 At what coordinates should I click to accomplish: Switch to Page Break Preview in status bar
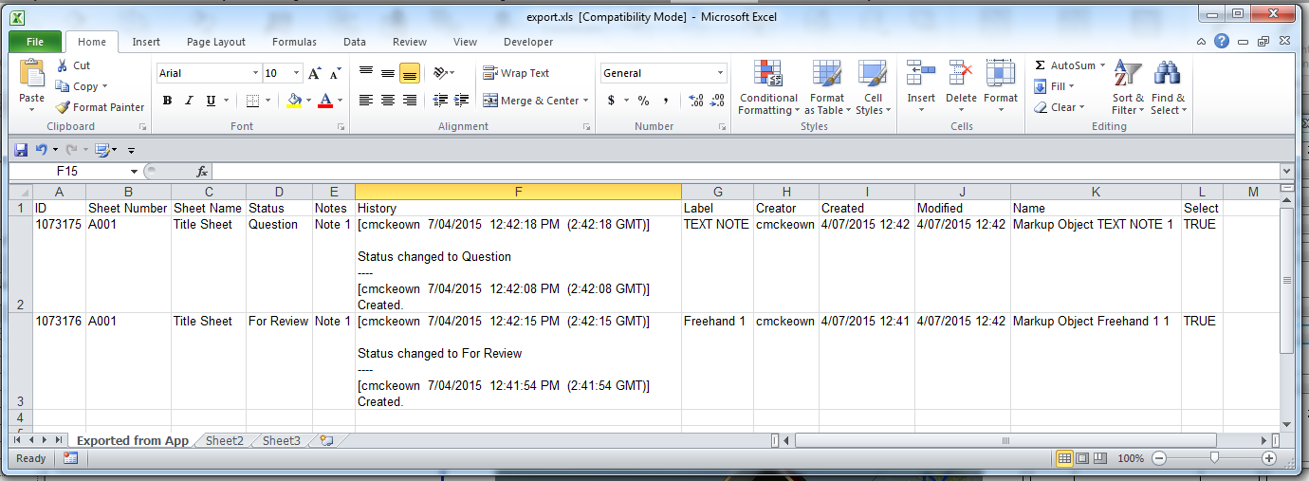pos(1101,458)
